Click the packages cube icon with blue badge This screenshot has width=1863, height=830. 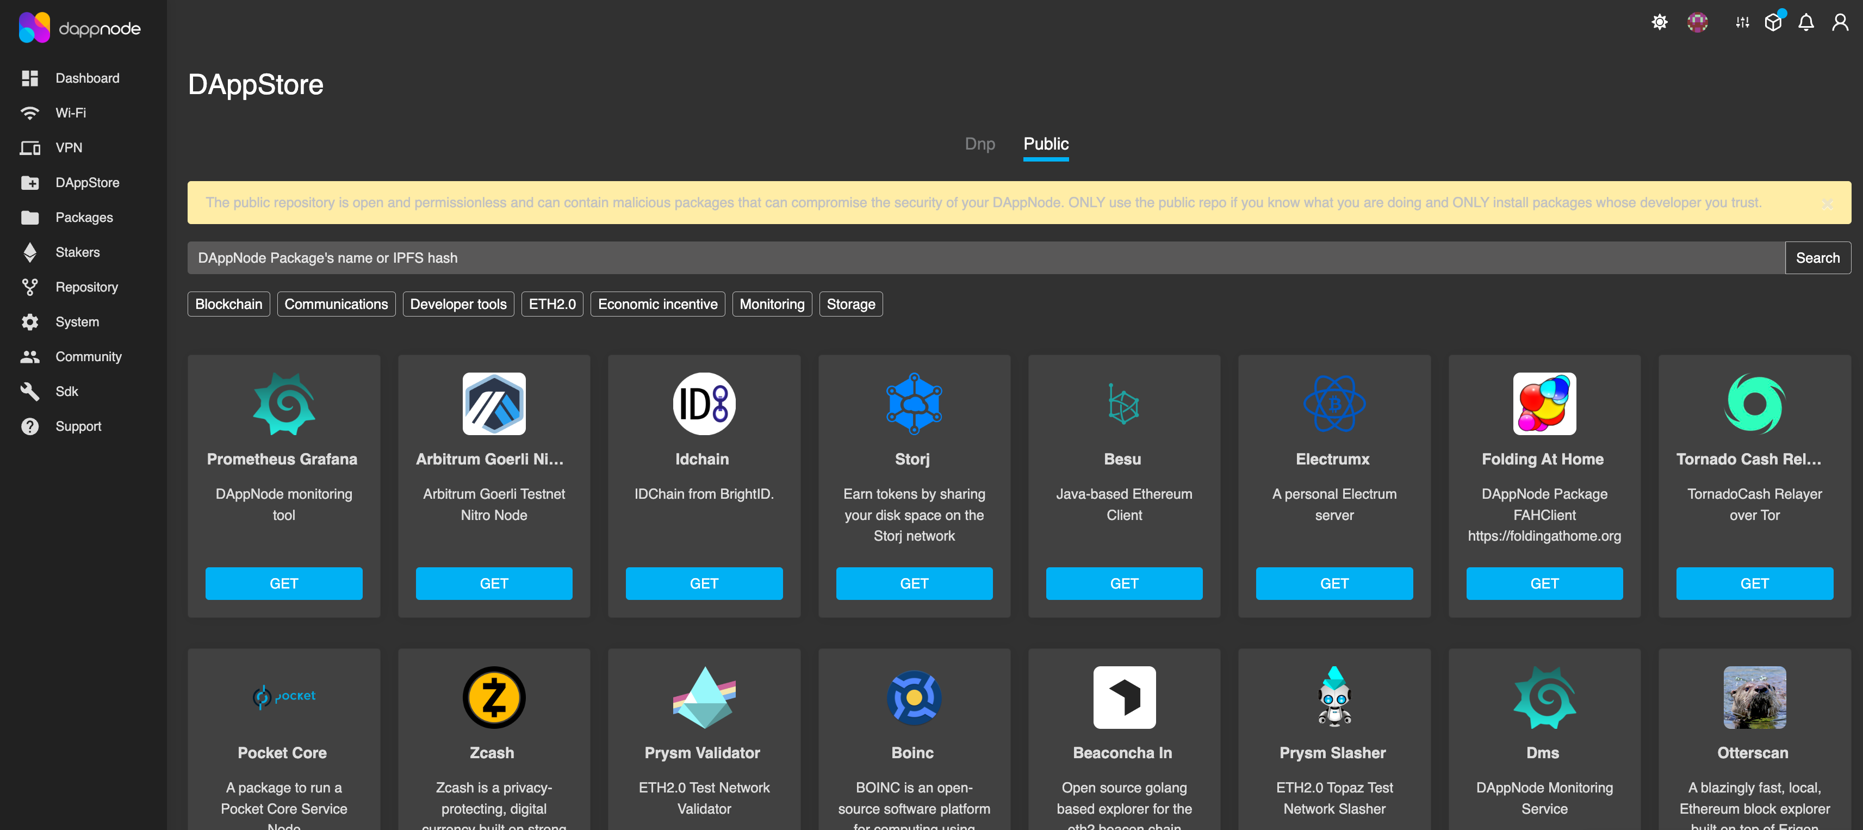(1773, 22)
